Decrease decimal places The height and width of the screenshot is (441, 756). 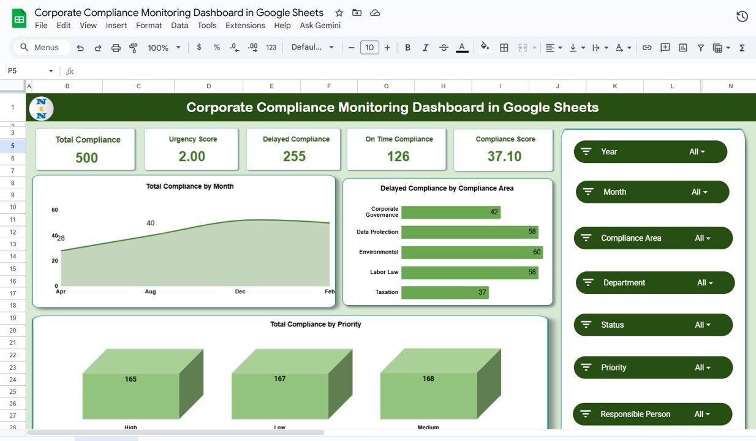pyautogui.click(x=233, y=47)
